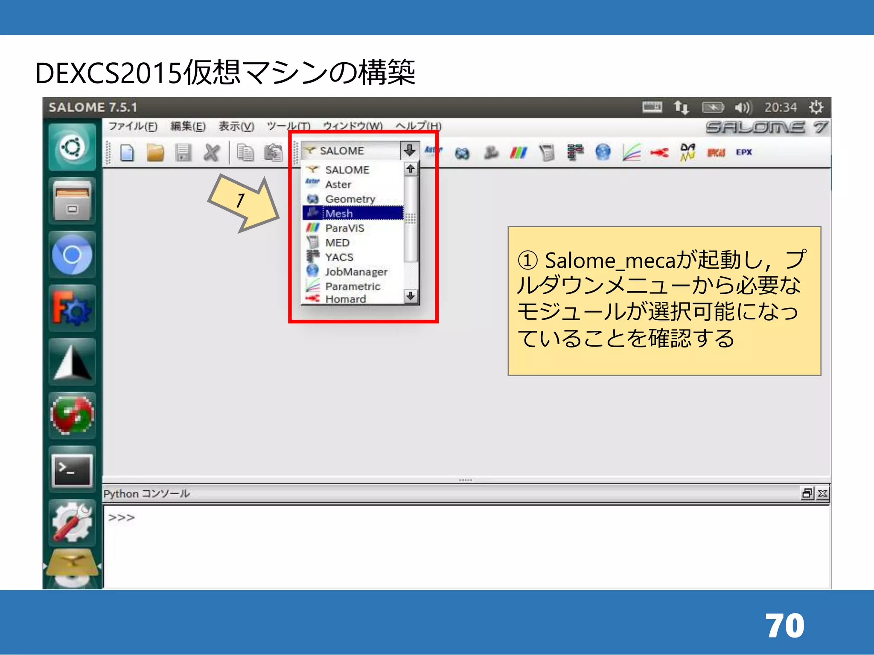Click the Paste toolbar icon

pyautogui.click(x=273, y=153)
